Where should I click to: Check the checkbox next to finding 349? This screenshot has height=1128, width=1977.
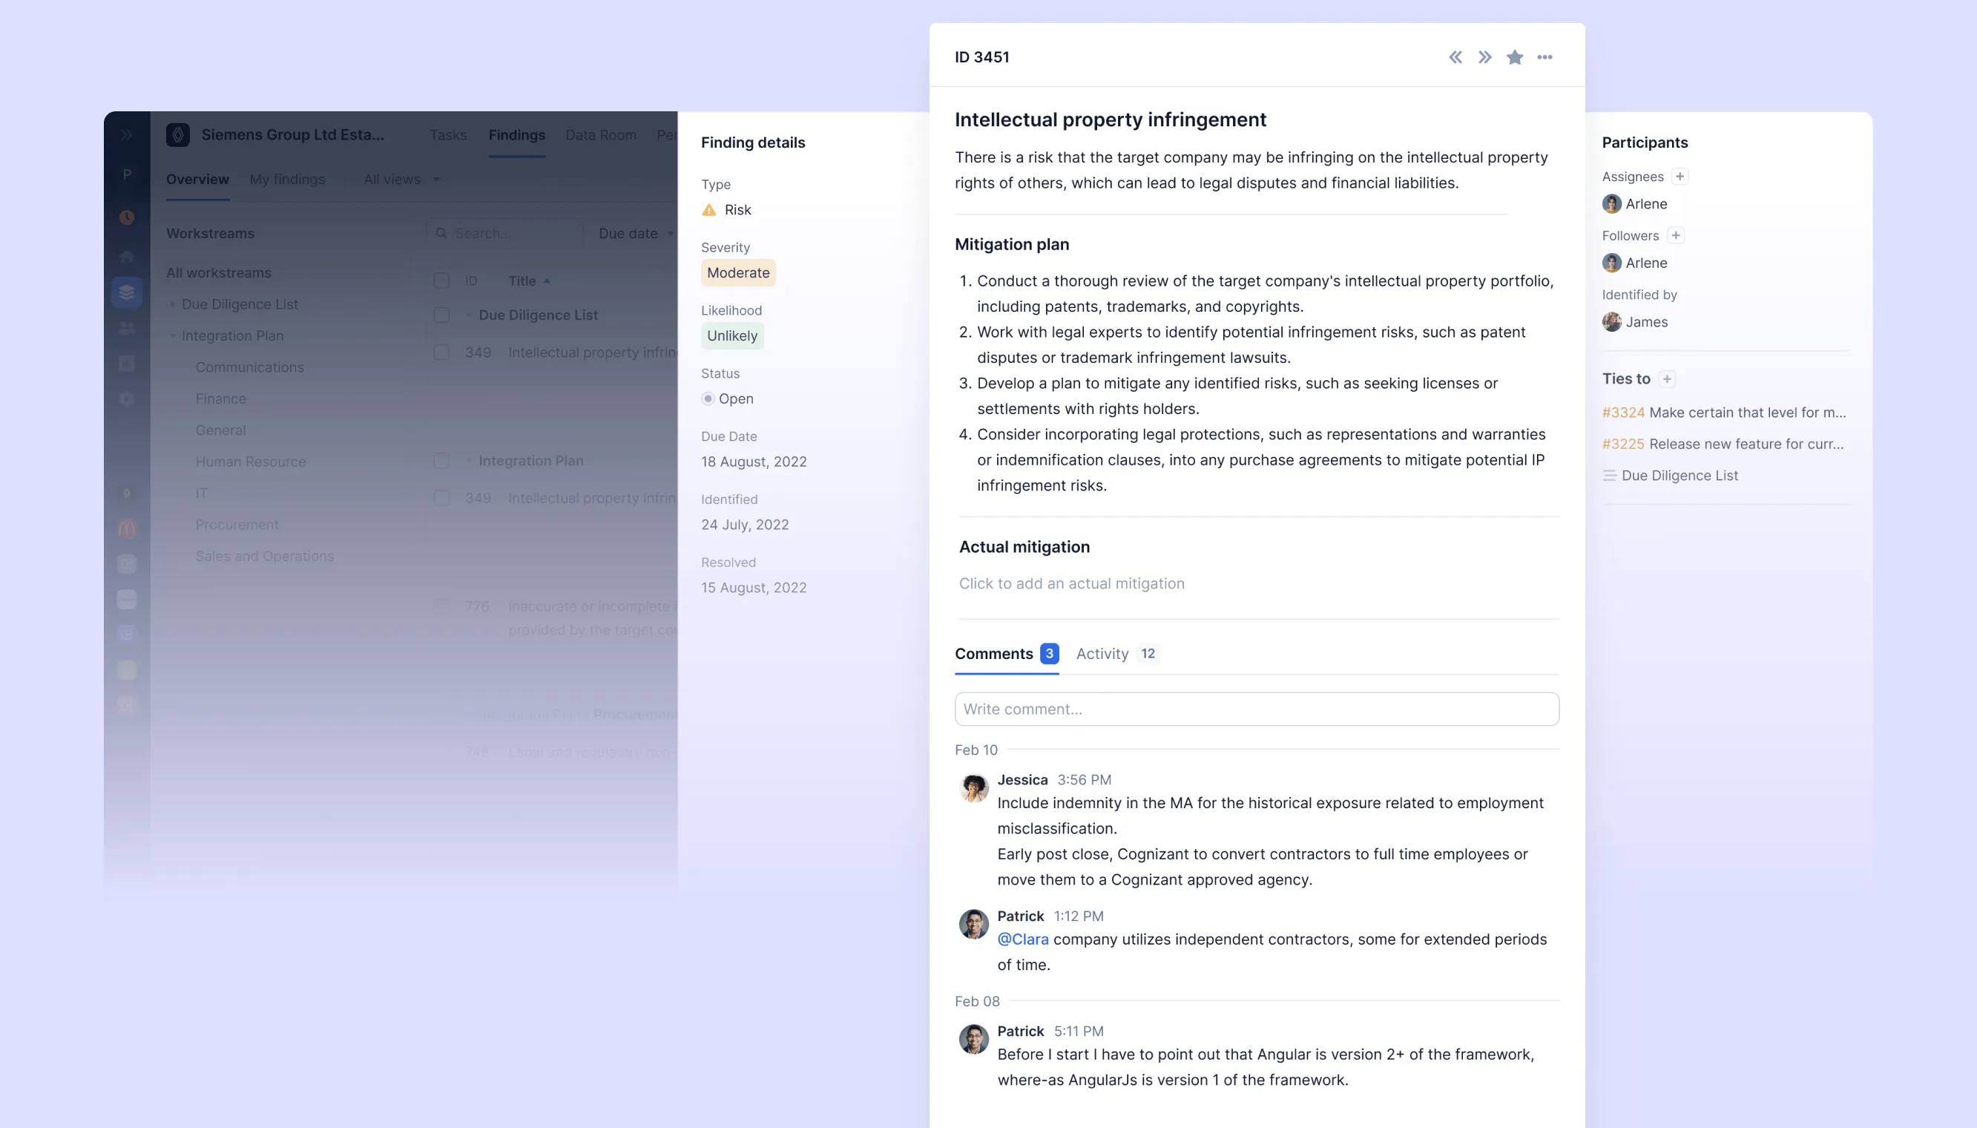click(x=442, y=352)
